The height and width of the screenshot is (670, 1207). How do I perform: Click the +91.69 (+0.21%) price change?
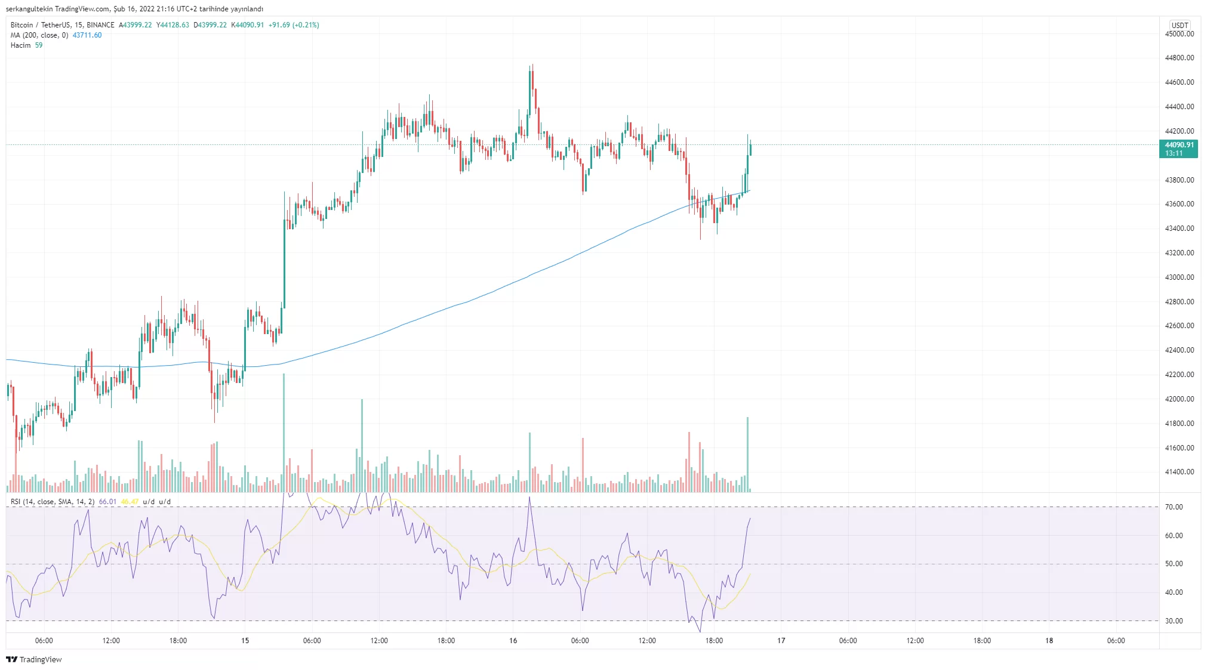coord(294,25)
